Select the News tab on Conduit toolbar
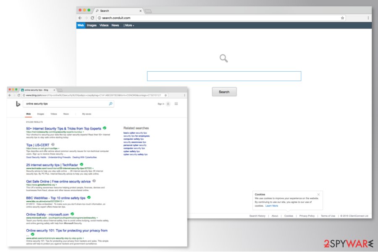This screenshot has height=252, width=378. click(x=115, y=25)
